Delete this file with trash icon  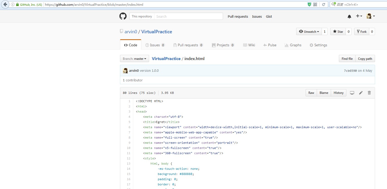pos(369,93)
